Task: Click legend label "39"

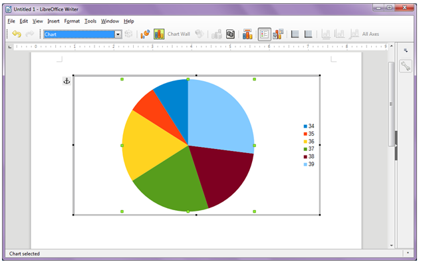Action: (x=311, y=164)
